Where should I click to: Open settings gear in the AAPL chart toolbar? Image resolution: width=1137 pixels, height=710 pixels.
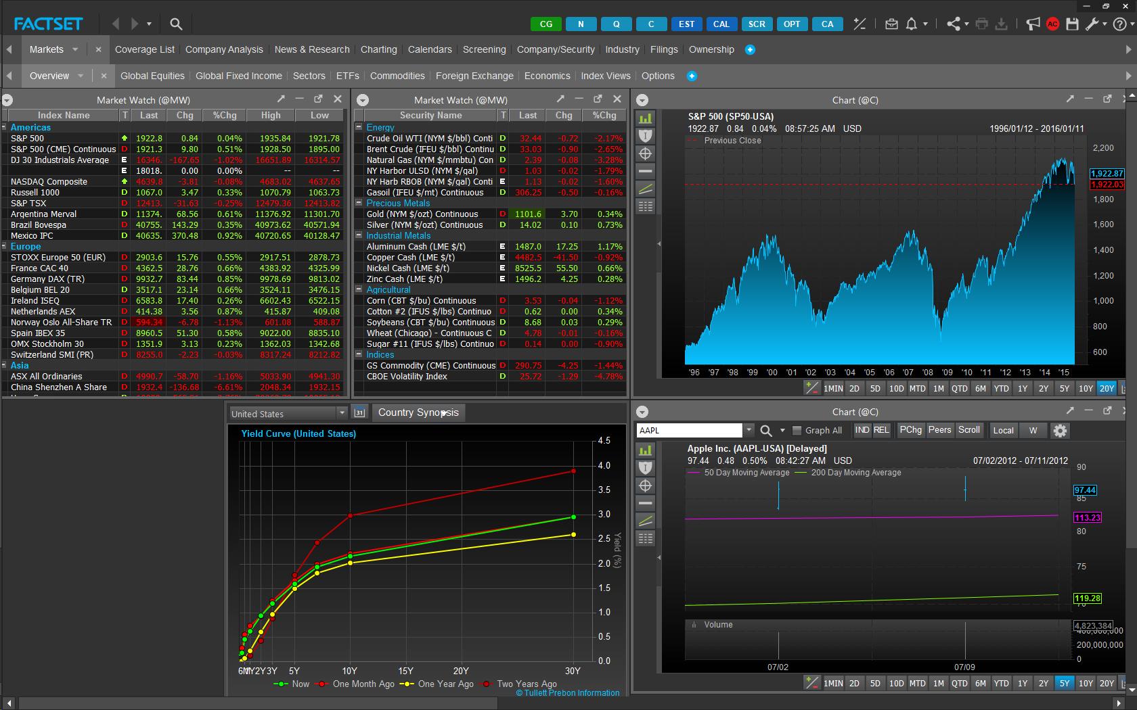tap(1061, 431)
